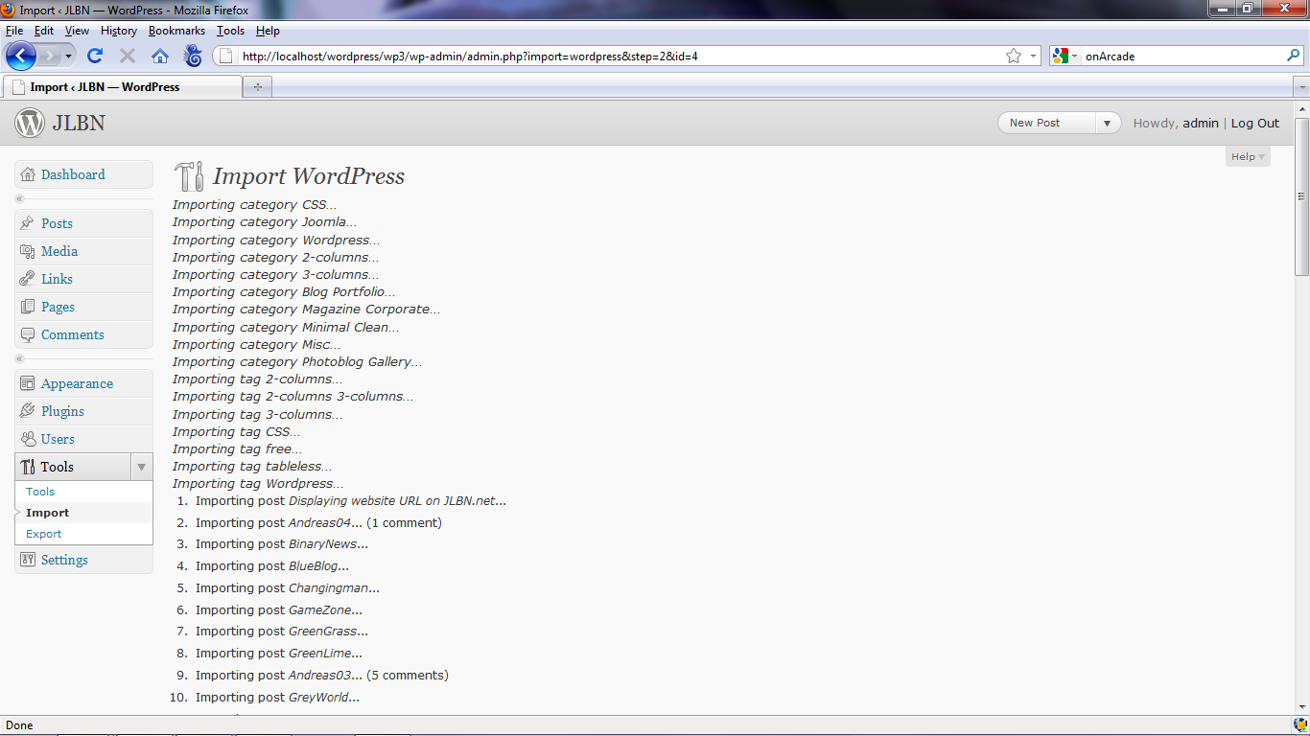Toggle the second sidebar collapse arrow above Appearance
The image size is (1310, 736).
point(19,358)
